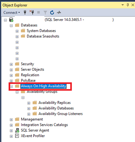Viewport: 135px width, 142px height.
Task: Expand Availability Databases
Action: pyautogui.click(x=29, y=109)
